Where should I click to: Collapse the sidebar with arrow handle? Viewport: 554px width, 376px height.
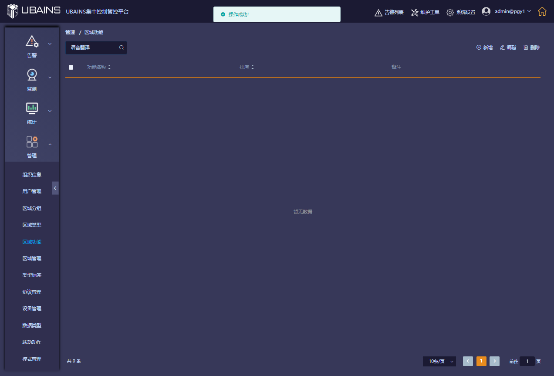[x=55, y=188]
